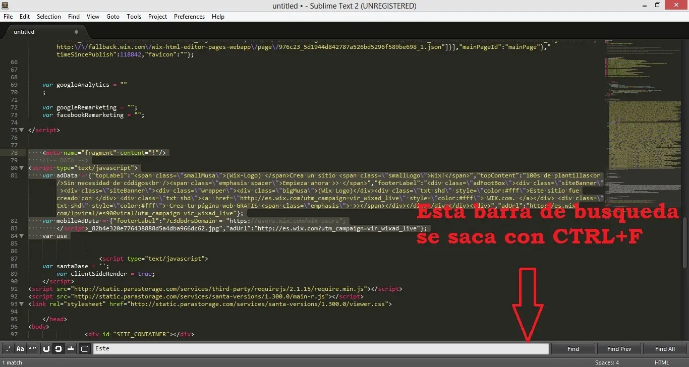The width and height of the screenshot is (689, 367).
Task: Toggle case sensitive Aa search option
Action: coord(20,348)
